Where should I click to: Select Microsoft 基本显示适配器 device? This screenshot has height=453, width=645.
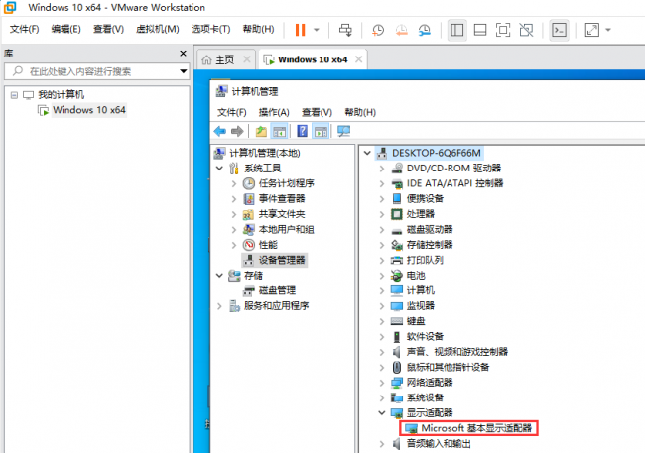468,428
